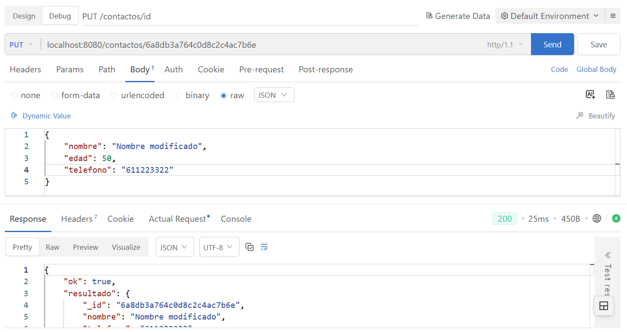Screen dimensions: 627x332
Task: Open the PUT method dropdown
Action: click(x=21, y=44)
